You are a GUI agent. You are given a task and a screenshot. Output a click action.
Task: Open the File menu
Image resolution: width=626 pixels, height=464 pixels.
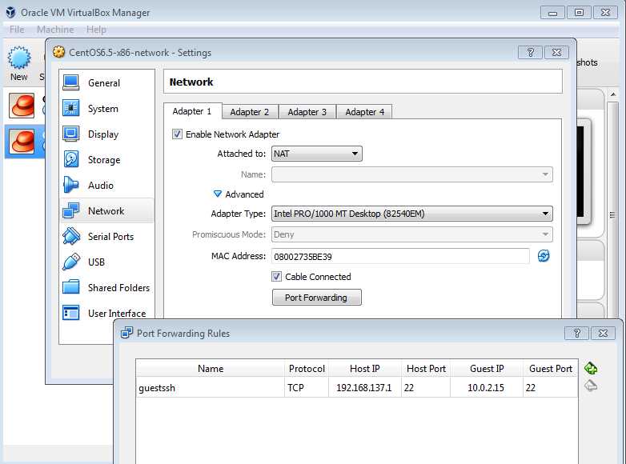[x=17, y=30]
